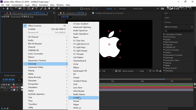Viewport: 196px width, 110px height.
Task: Open the Animation menu
Action: click(43, 5)
